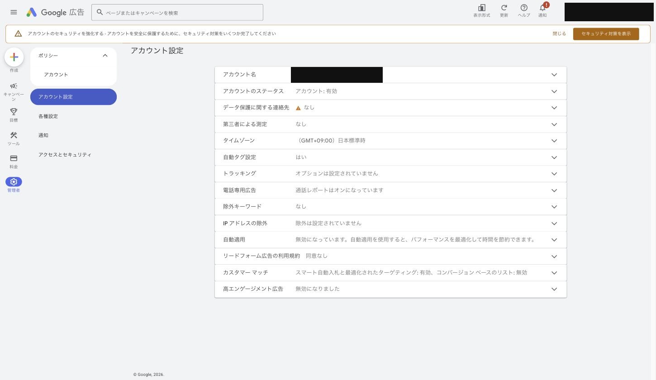Viewport: 656px width, 380px height.
Task: Expand リードフォーム広告の利用規約 row chevron
Action: pos(554,256)
